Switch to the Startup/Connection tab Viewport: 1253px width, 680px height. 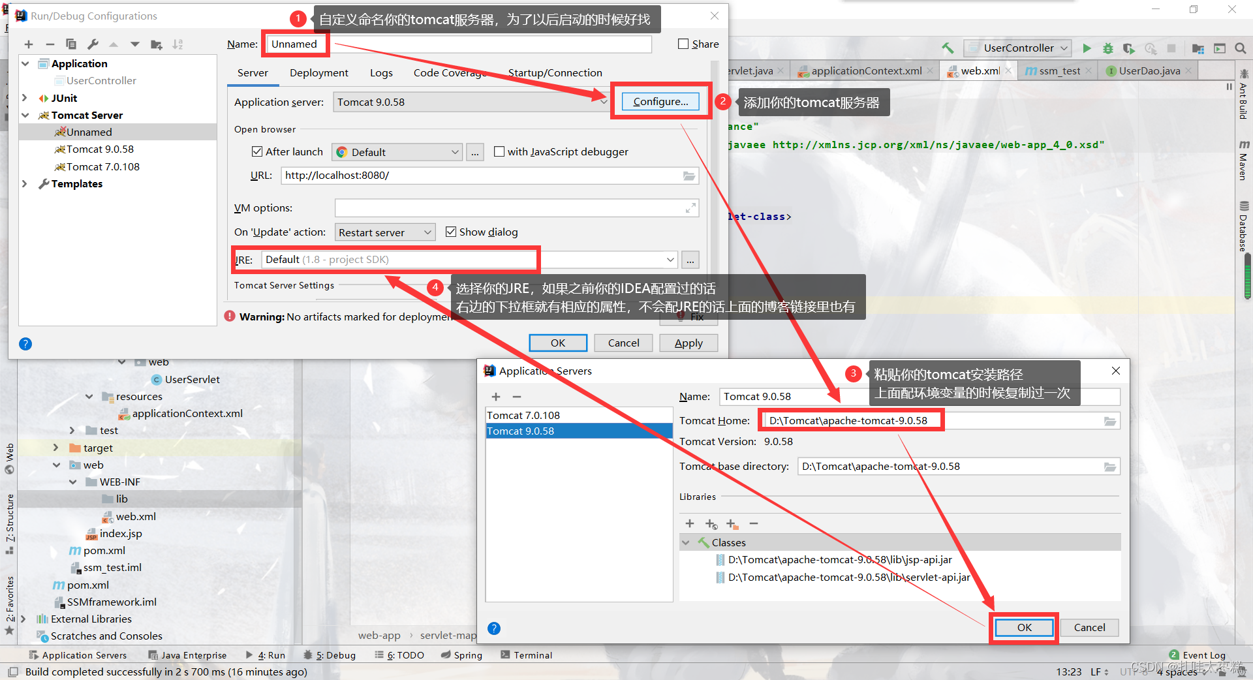555,72
